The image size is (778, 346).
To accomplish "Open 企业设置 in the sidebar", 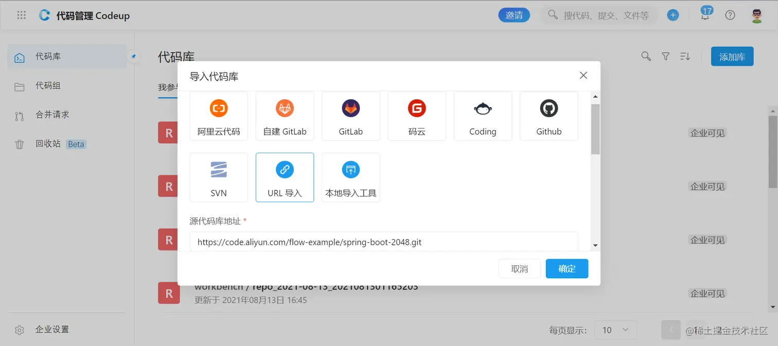I will [x=67, y=330].
